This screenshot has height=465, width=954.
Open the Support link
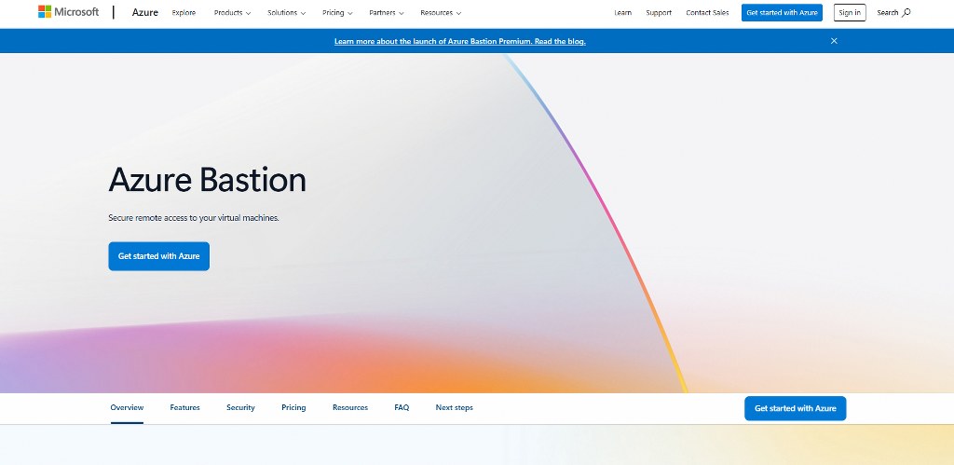659,13
